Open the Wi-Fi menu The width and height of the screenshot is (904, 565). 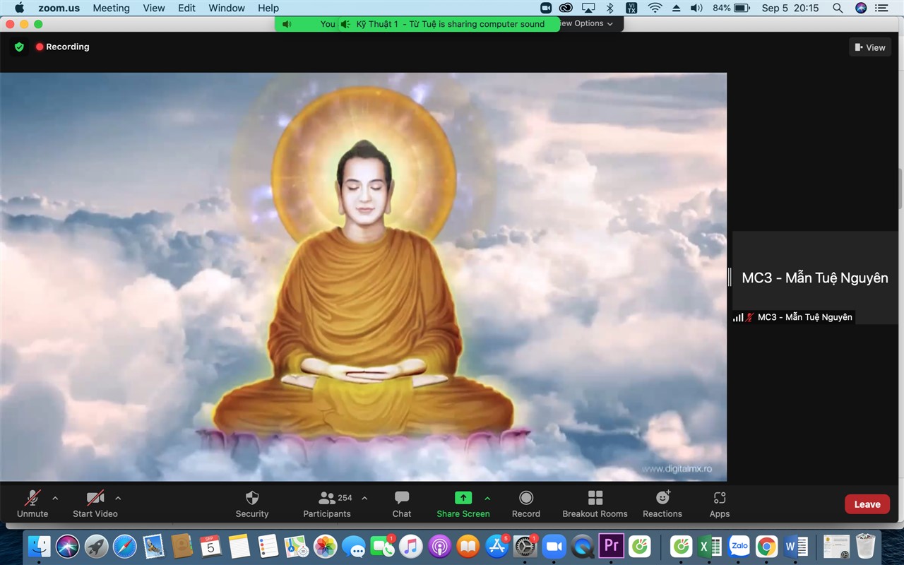655,8
